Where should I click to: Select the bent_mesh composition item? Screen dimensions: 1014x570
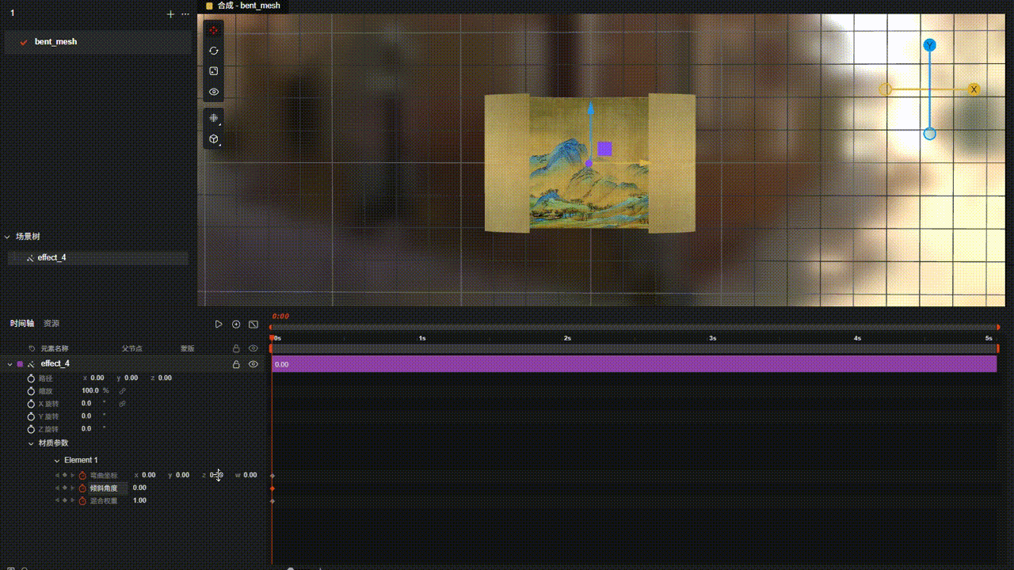pyautogui.click(x=97, y=41)
